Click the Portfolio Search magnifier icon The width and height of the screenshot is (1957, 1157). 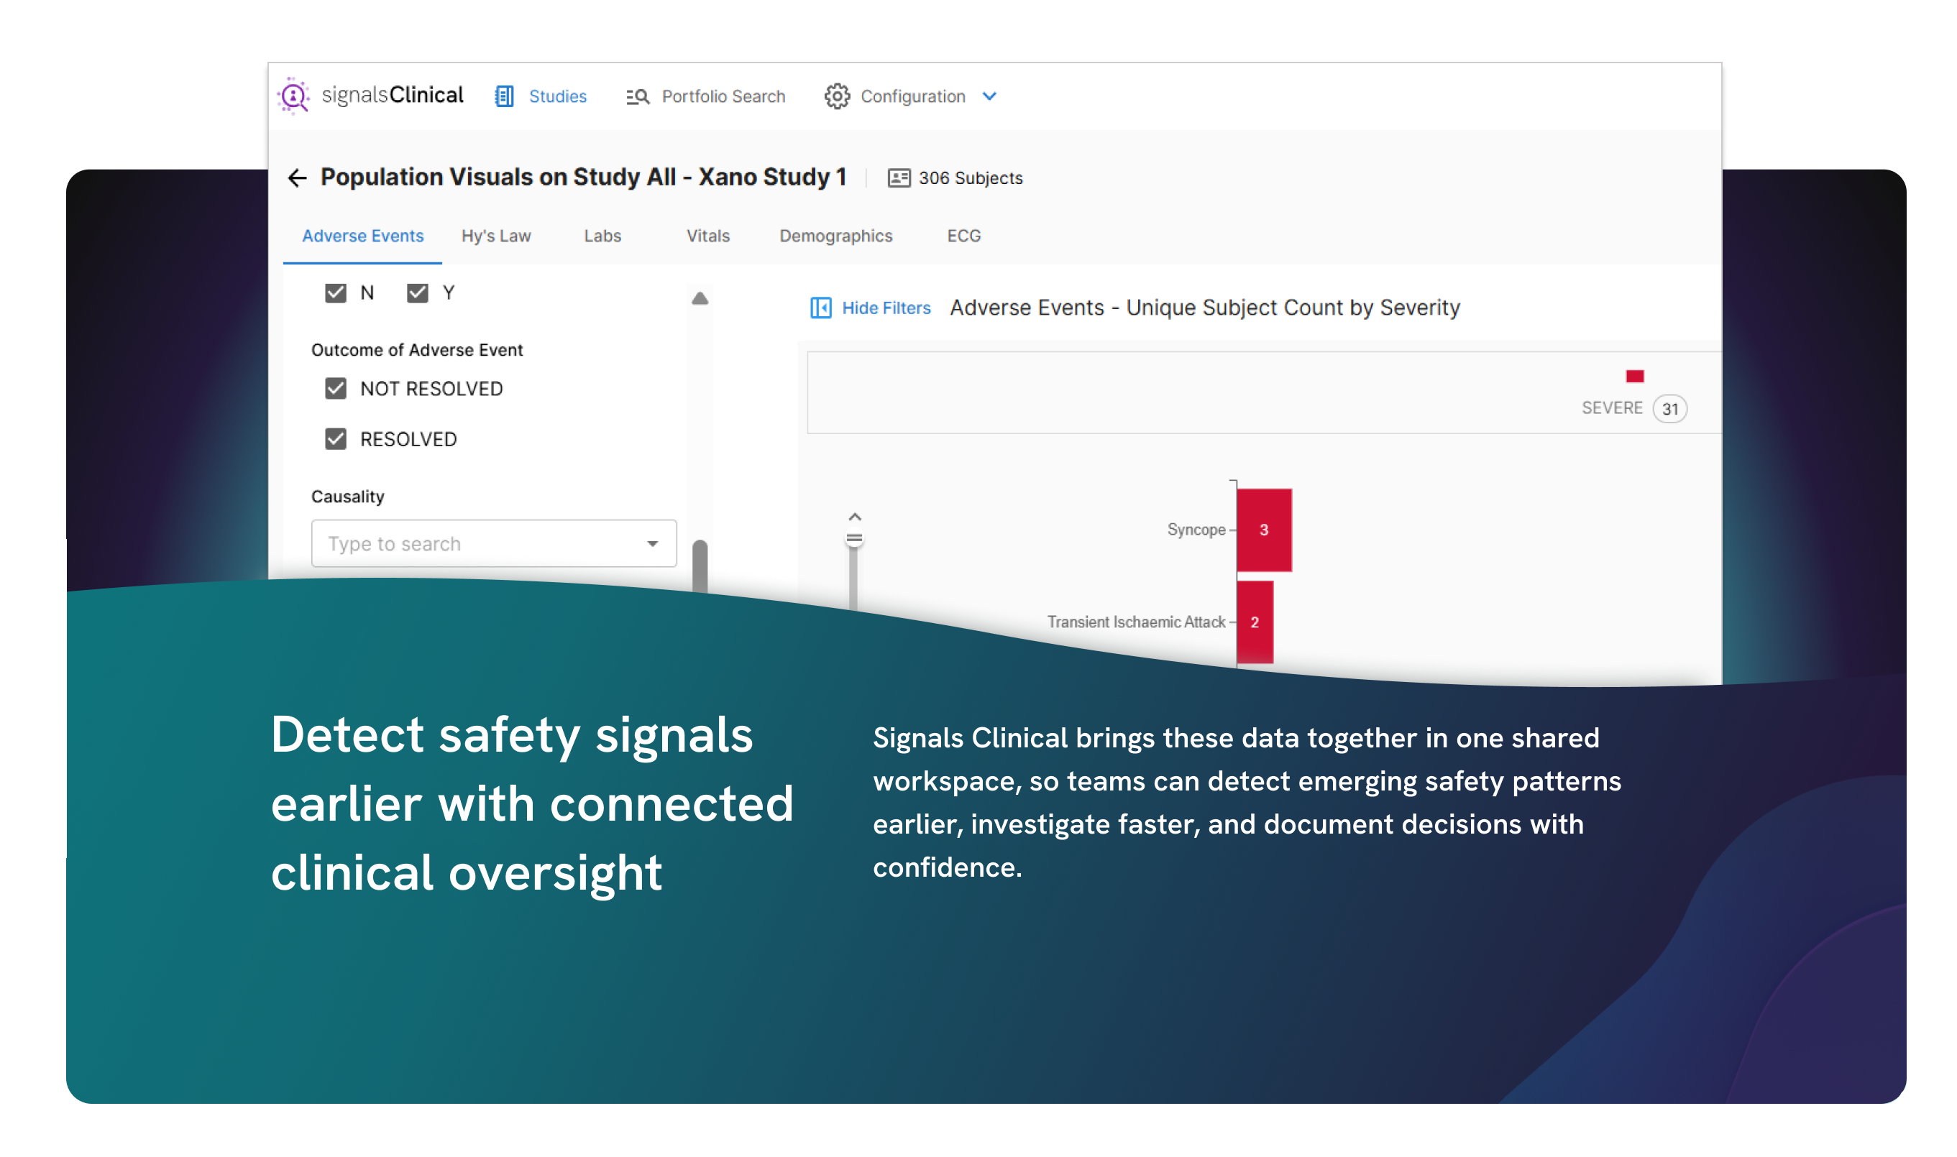click(x=637, y=96)
